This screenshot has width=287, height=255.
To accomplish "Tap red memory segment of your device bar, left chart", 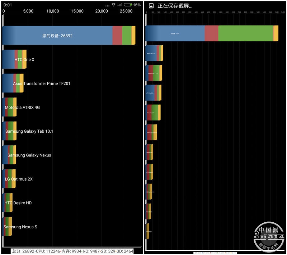I will pyautogui.click(x=117, y=35).
